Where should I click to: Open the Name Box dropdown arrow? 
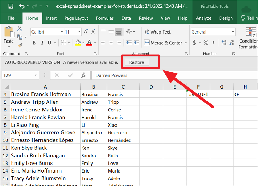click(x=36, y=75)
